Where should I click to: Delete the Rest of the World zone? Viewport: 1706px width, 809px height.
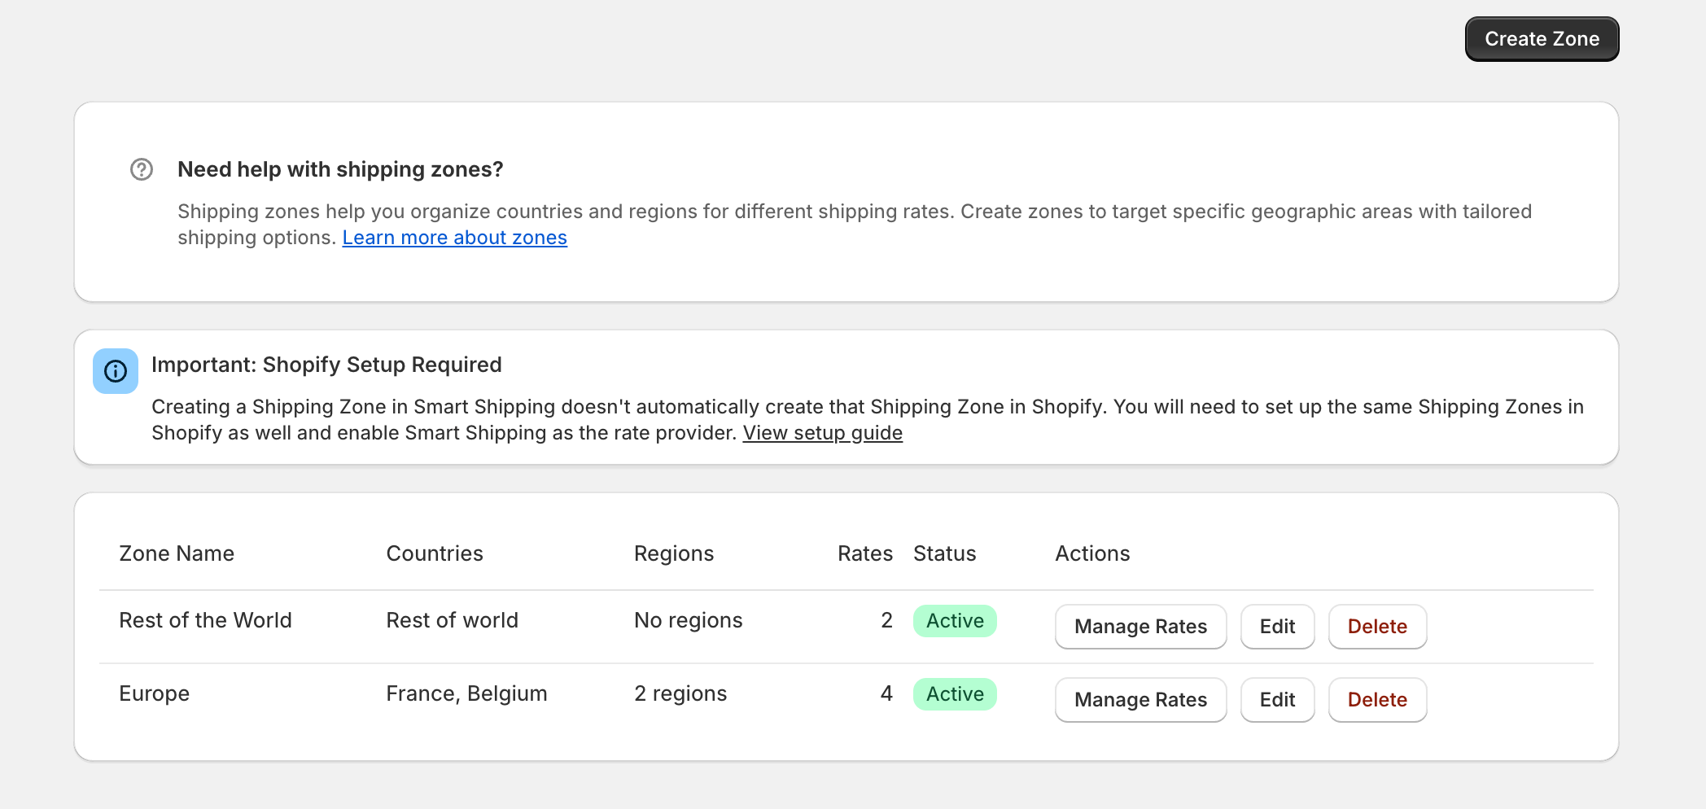[x=1377, y=627]
